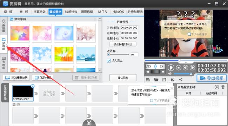This screenshot has height=126, width=228.
Task: Click the 双击此处添加视频 empty slot
Action: (49, 93)
